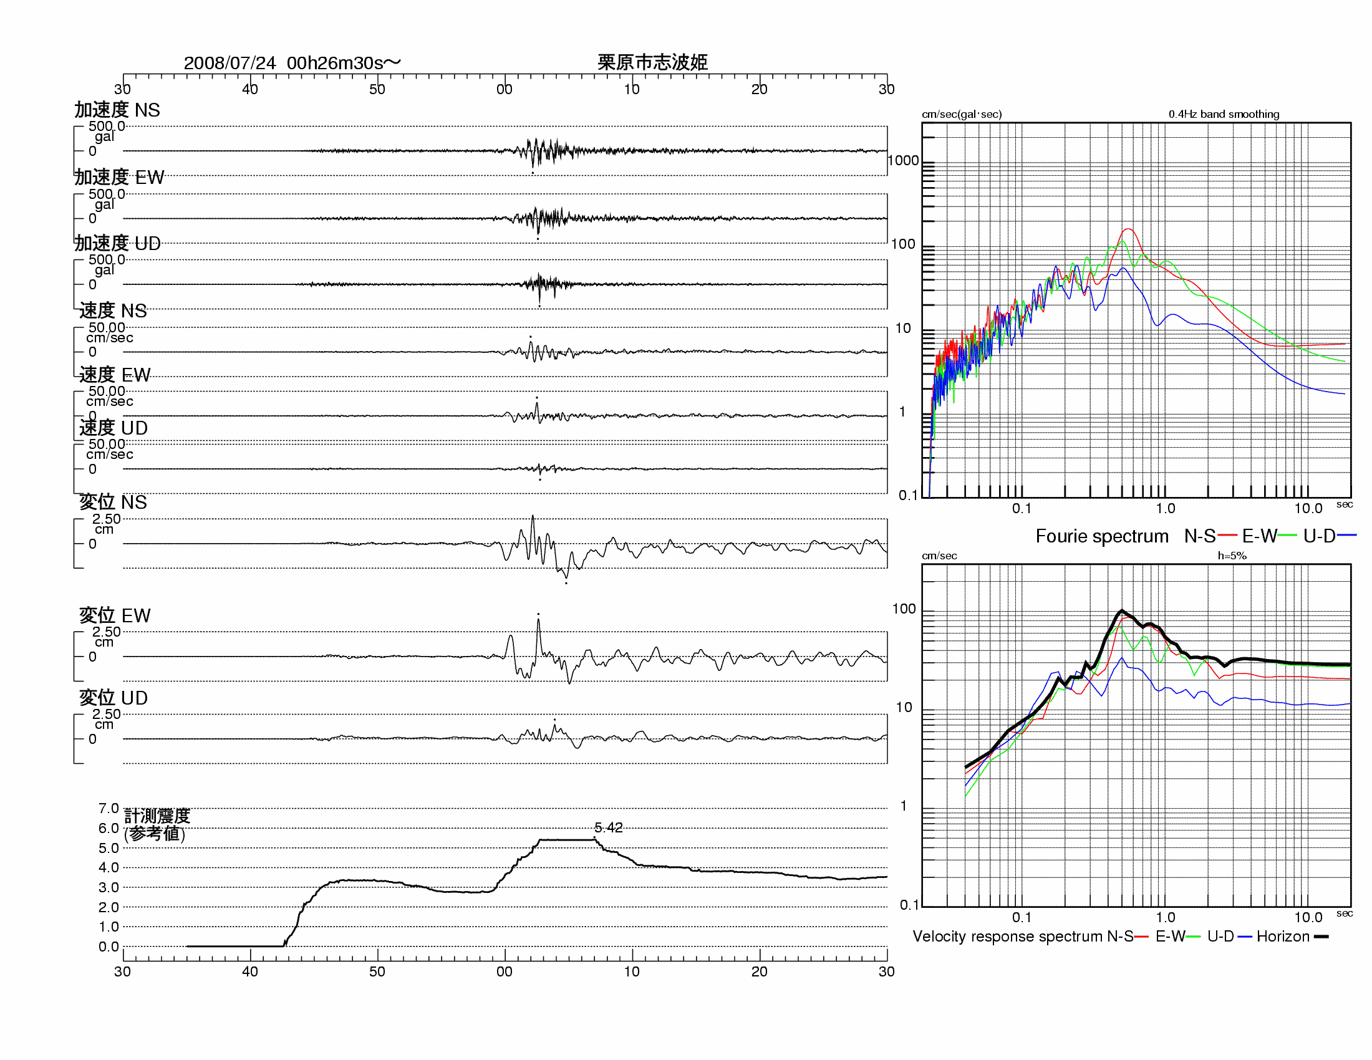This screenshot has width=1372, height=1060.
Task: Click the Fourie spectrum caption text
Action: coord(1101,536)
